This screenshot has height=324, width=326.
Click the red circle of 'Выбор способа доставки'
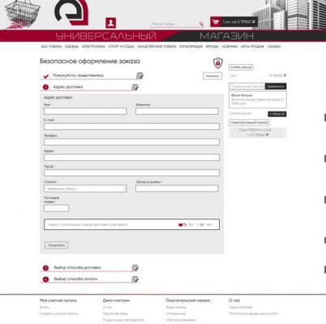(x=45, y=268)
